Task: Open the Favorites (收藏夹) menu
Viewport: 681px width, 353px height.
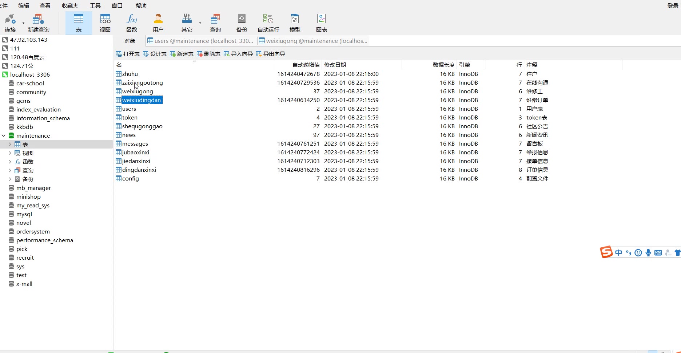Action: pos(70,5)
